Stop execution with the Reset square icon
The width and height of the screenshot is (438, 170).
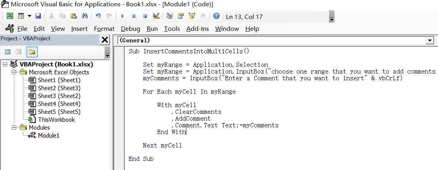(x=145, y=16)
